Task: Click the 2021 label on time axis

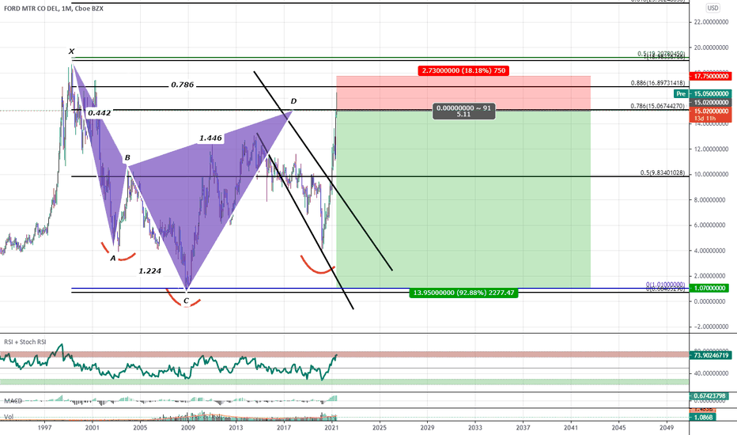Action: [331, 428]
